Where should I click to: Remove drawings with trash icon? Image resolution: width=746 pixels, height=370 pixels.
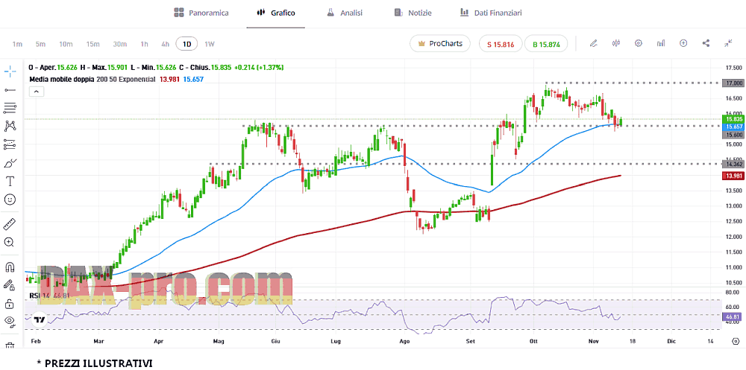[10, 345]
